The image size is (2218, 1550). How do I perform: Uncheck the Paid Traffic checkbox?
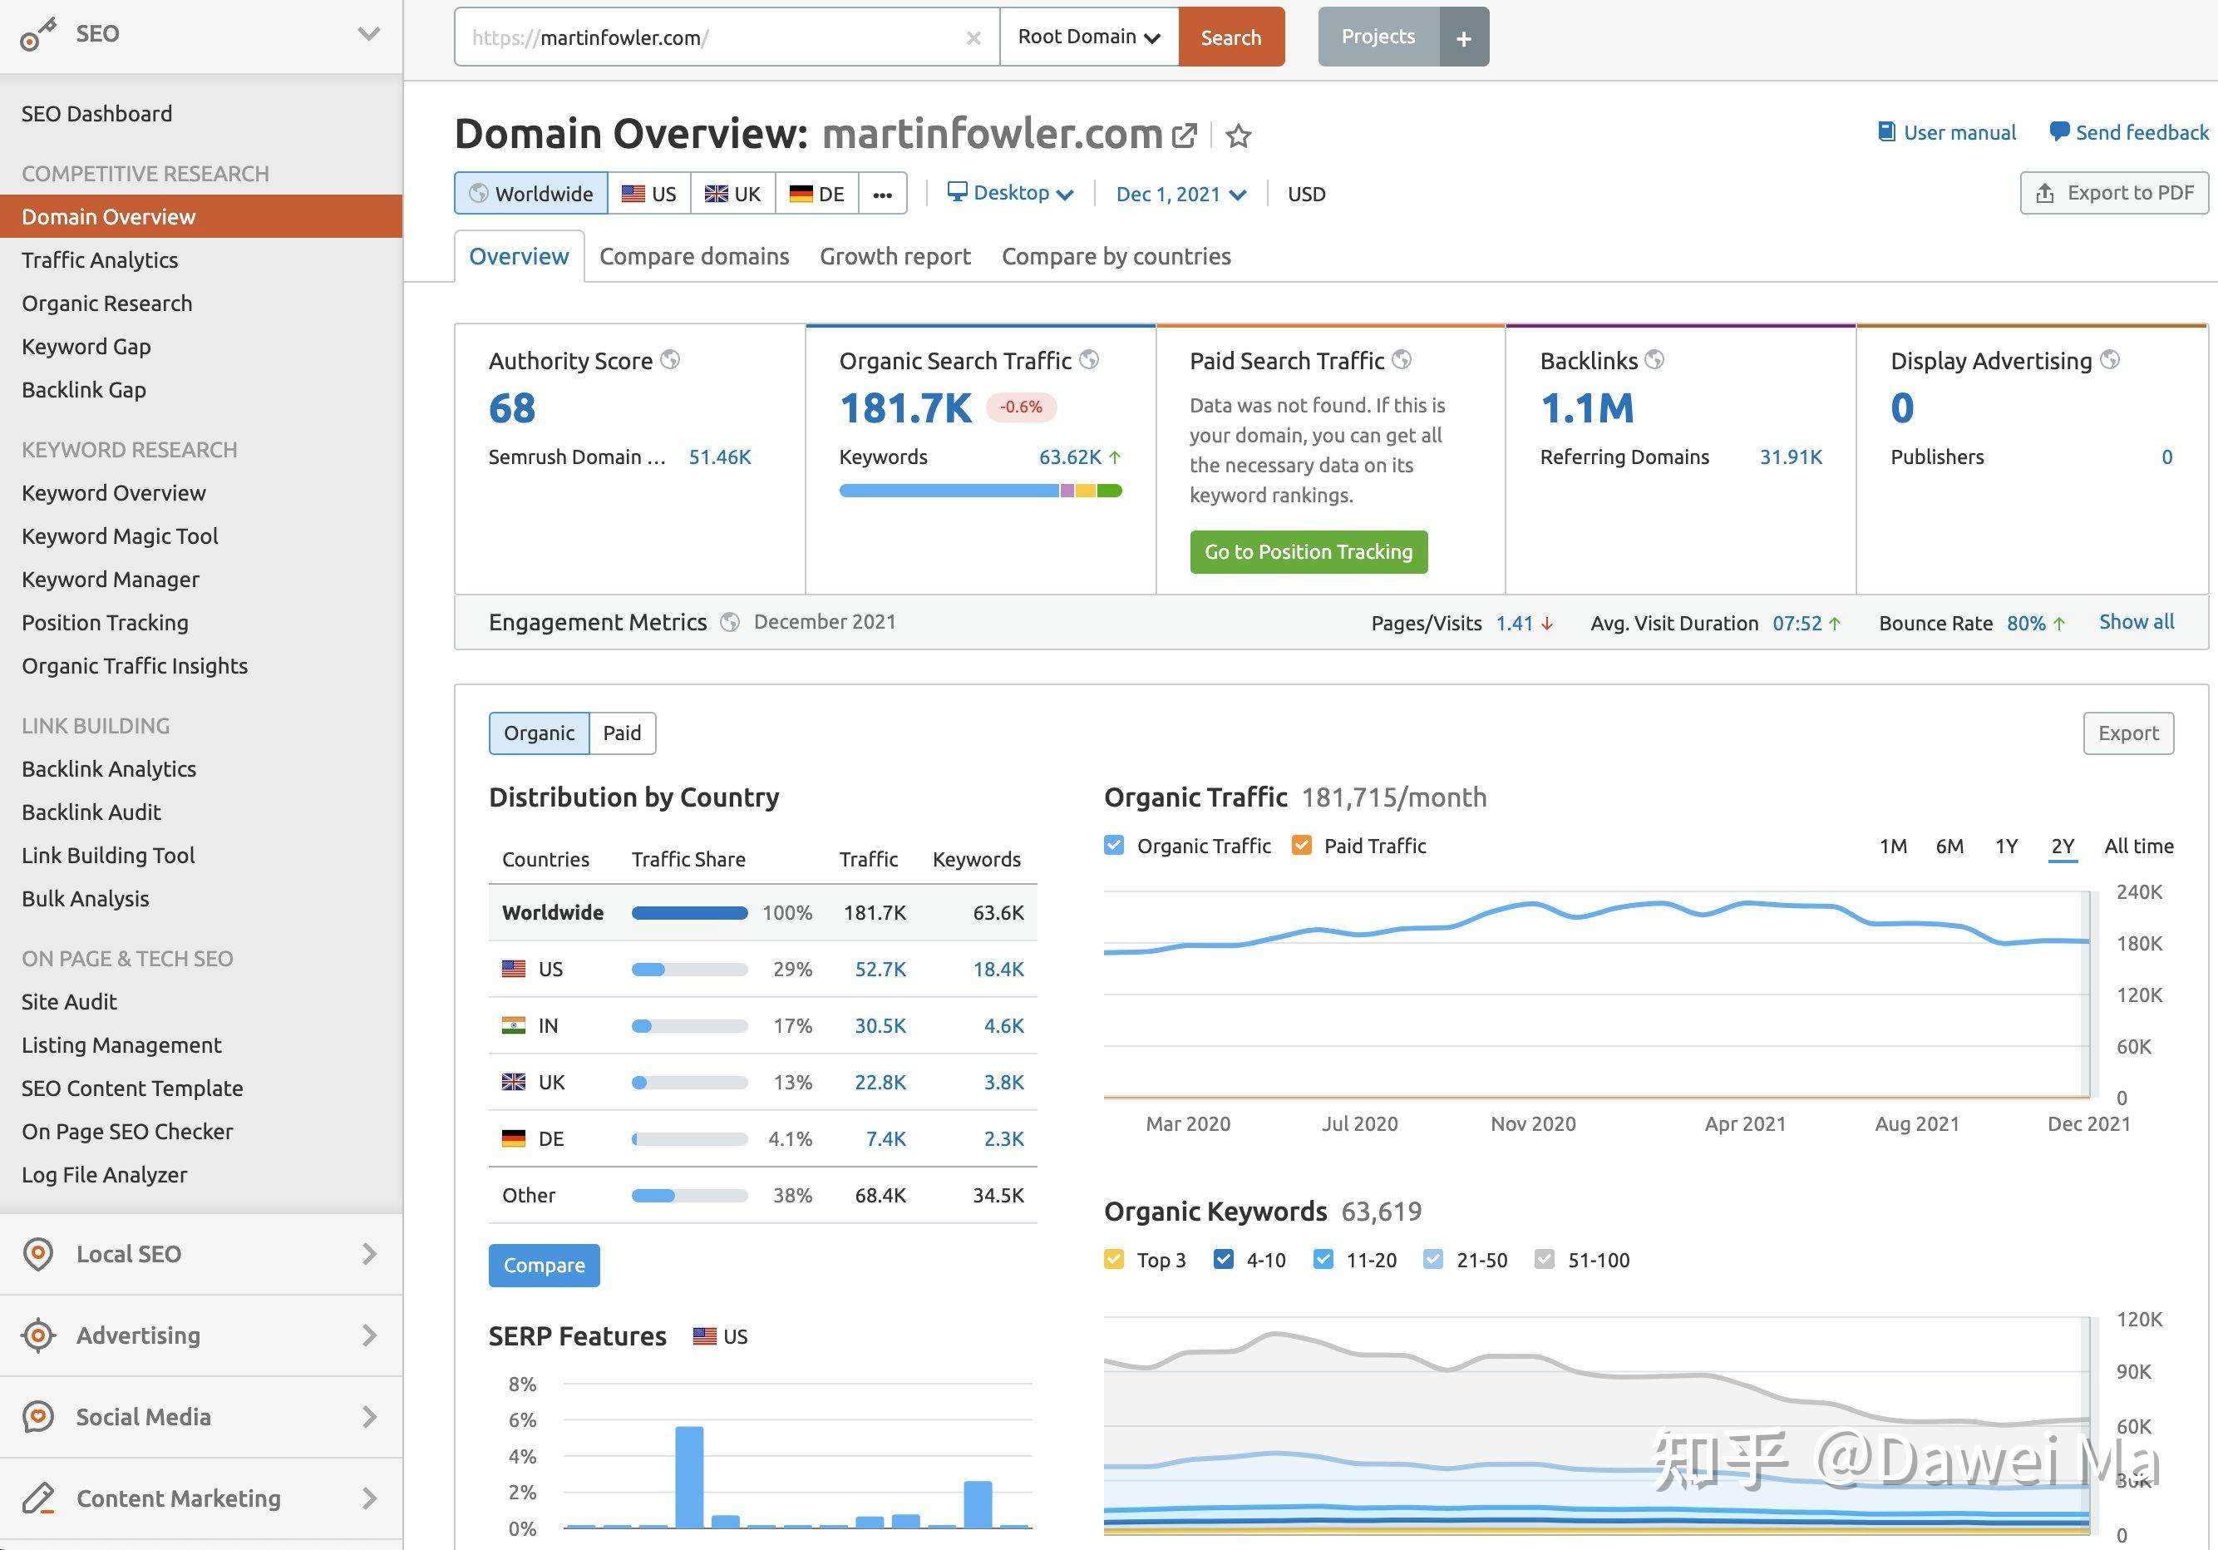click(x=1302, y=846)
